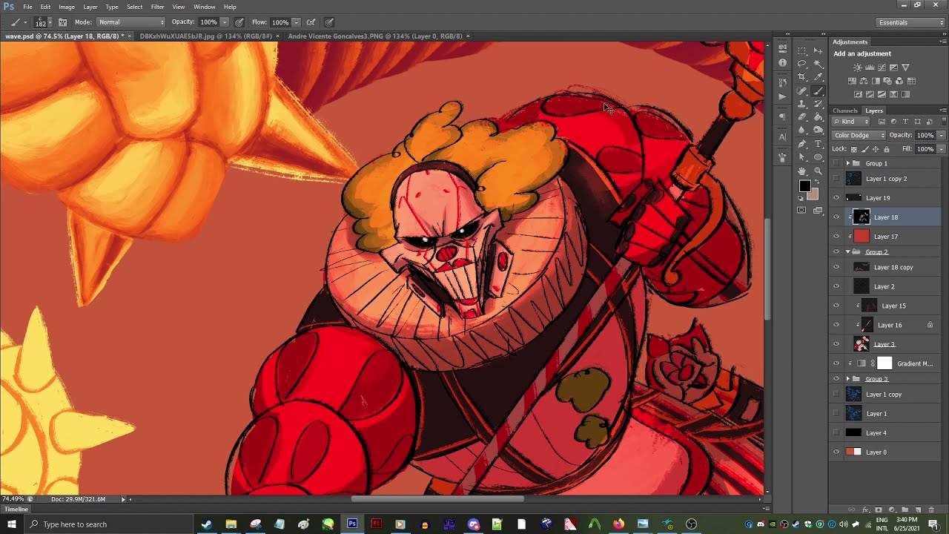This screenshot has width=949, height=534.
Task: Hide Layer 18 visibility eye
Action: click(x=836, y=217)
